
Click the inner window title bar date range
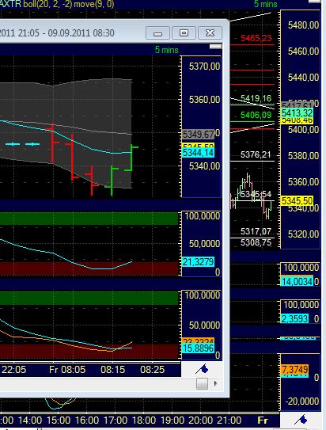(x=57, y=33)
